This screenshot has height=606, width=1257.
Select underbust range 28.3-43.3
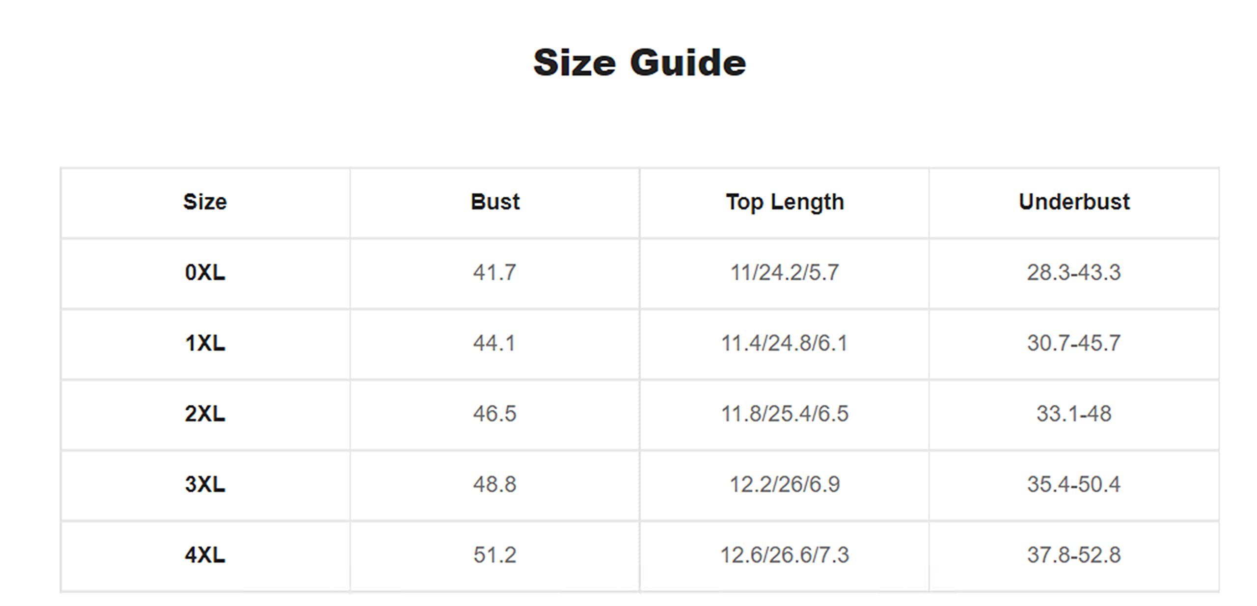click(1074, 272)
